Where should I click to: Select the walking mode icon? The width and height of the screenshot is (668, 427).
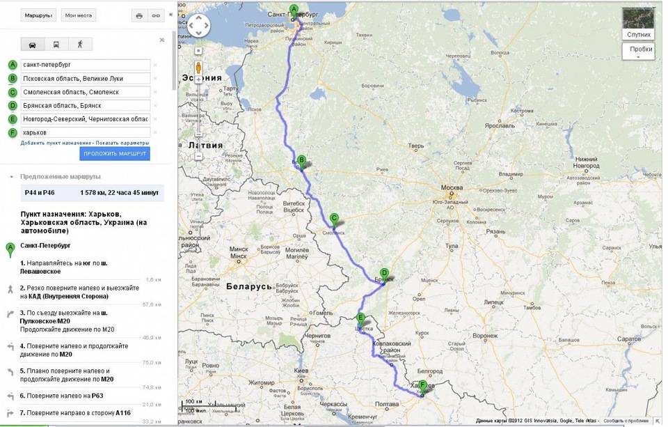tap(80, 45)
